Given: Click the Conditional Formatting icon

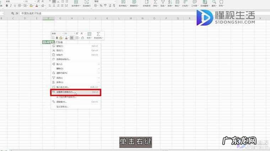Looking at the screenshot, I should click(123, 2).
